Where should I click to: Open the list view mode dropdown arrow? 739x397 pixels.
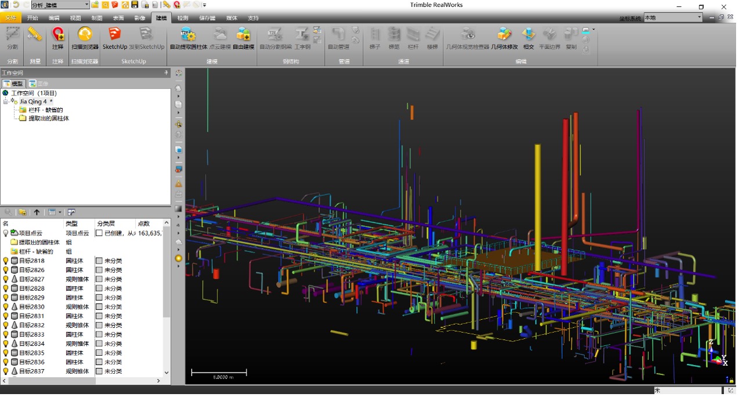coord(60,212)
